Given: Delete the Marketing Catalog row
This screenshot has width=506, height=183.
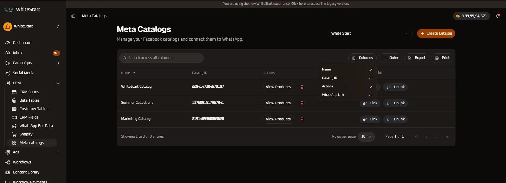Looking at the screenshot, I should (x=302, y=119).
